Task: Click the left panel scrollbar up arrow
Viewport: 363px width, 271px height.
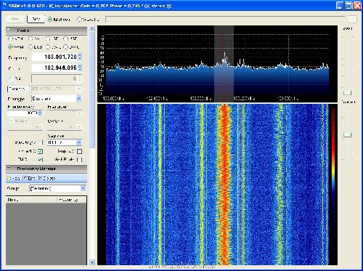Action: point(92,29)
